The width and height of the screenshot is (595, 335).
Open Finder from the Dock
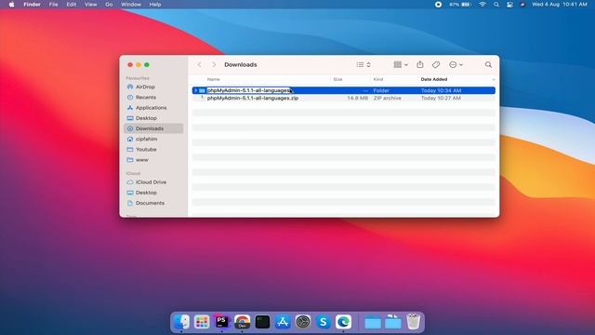(181, 322)
